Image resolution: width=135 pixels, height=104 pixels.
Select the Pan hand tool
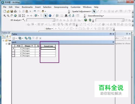click(12, 16)
